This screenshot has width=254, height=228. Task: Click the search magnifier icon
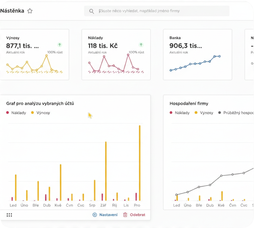pyautogui.click(x=91, y=11)
